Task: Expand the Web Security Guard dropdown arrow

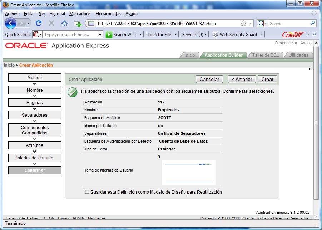Action: [x=262, y=35]
